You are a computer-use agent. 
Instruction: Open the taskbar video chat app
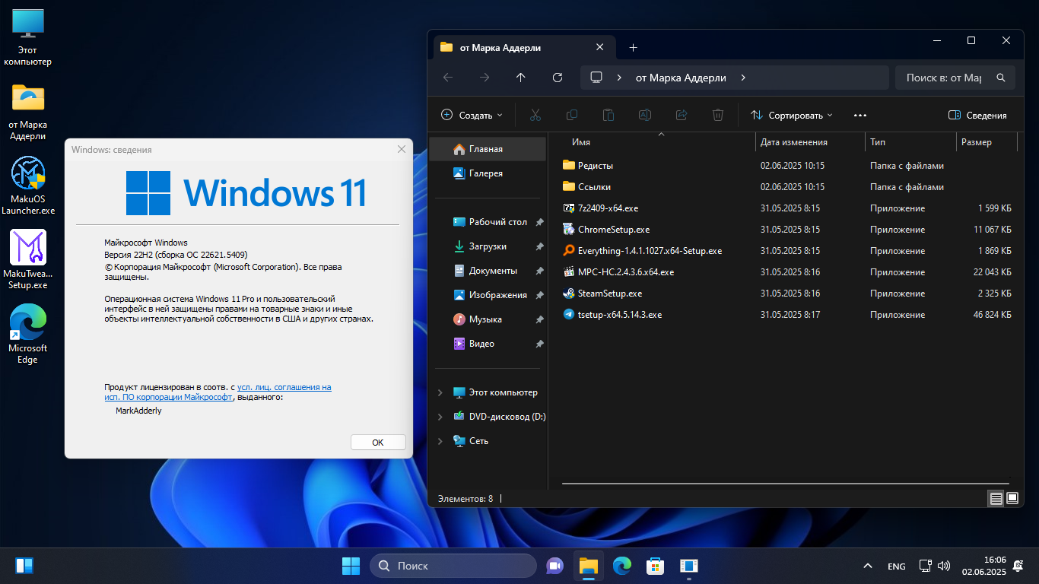click(554, 566)
